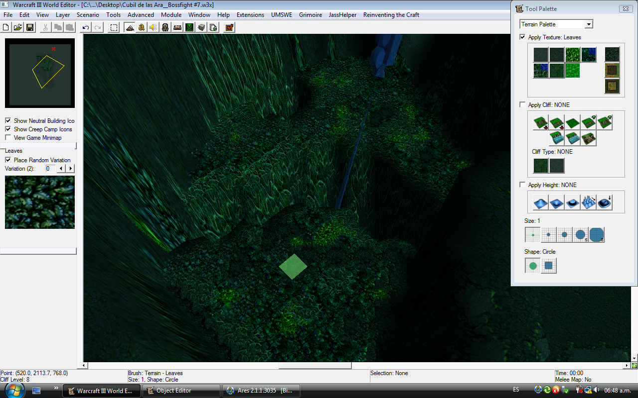Switch to Ares taskbar window
Screen dimensions: 638x398
tap(261, 391)
